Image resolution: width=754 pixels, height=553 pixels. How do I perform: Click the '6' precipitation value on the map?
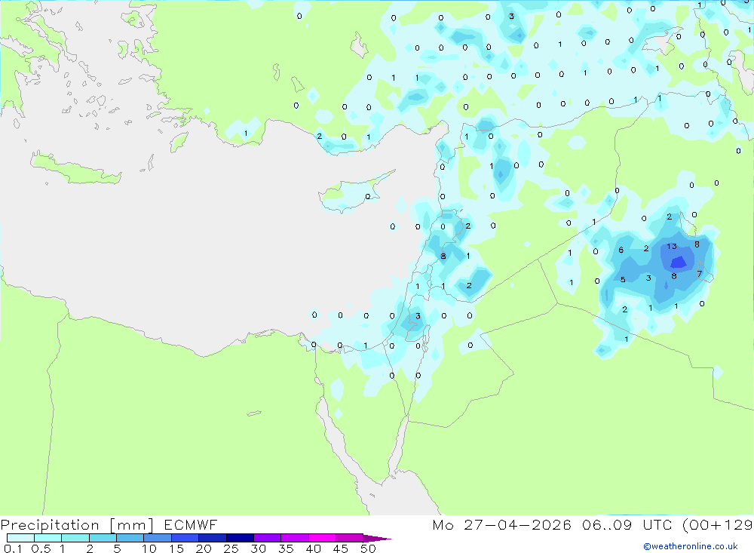click(x=621, y=250)
